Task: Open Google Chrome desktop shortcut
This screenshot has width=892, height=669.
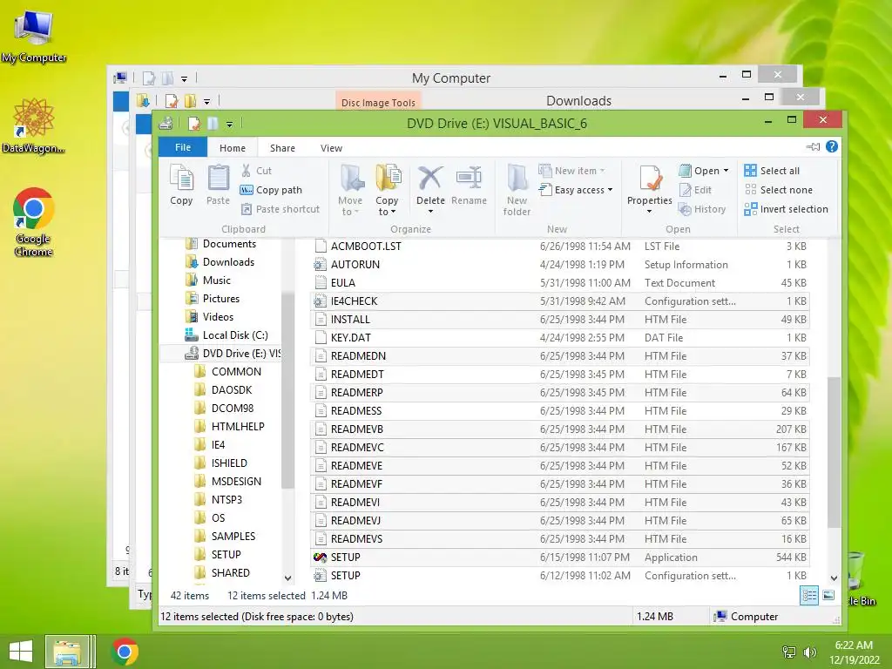Action: pyautogui.click(x=34, y=222)
